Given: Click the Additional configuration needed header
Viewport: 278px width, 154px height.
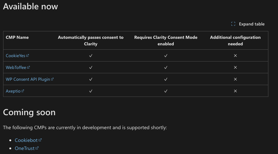Looking at the screenshot, I should point(235,40).
